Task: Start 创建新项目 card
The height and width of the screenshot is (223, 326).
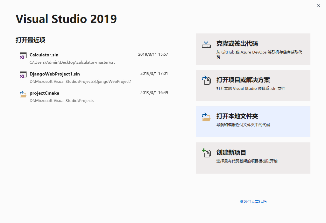Action: coord(253,158)
